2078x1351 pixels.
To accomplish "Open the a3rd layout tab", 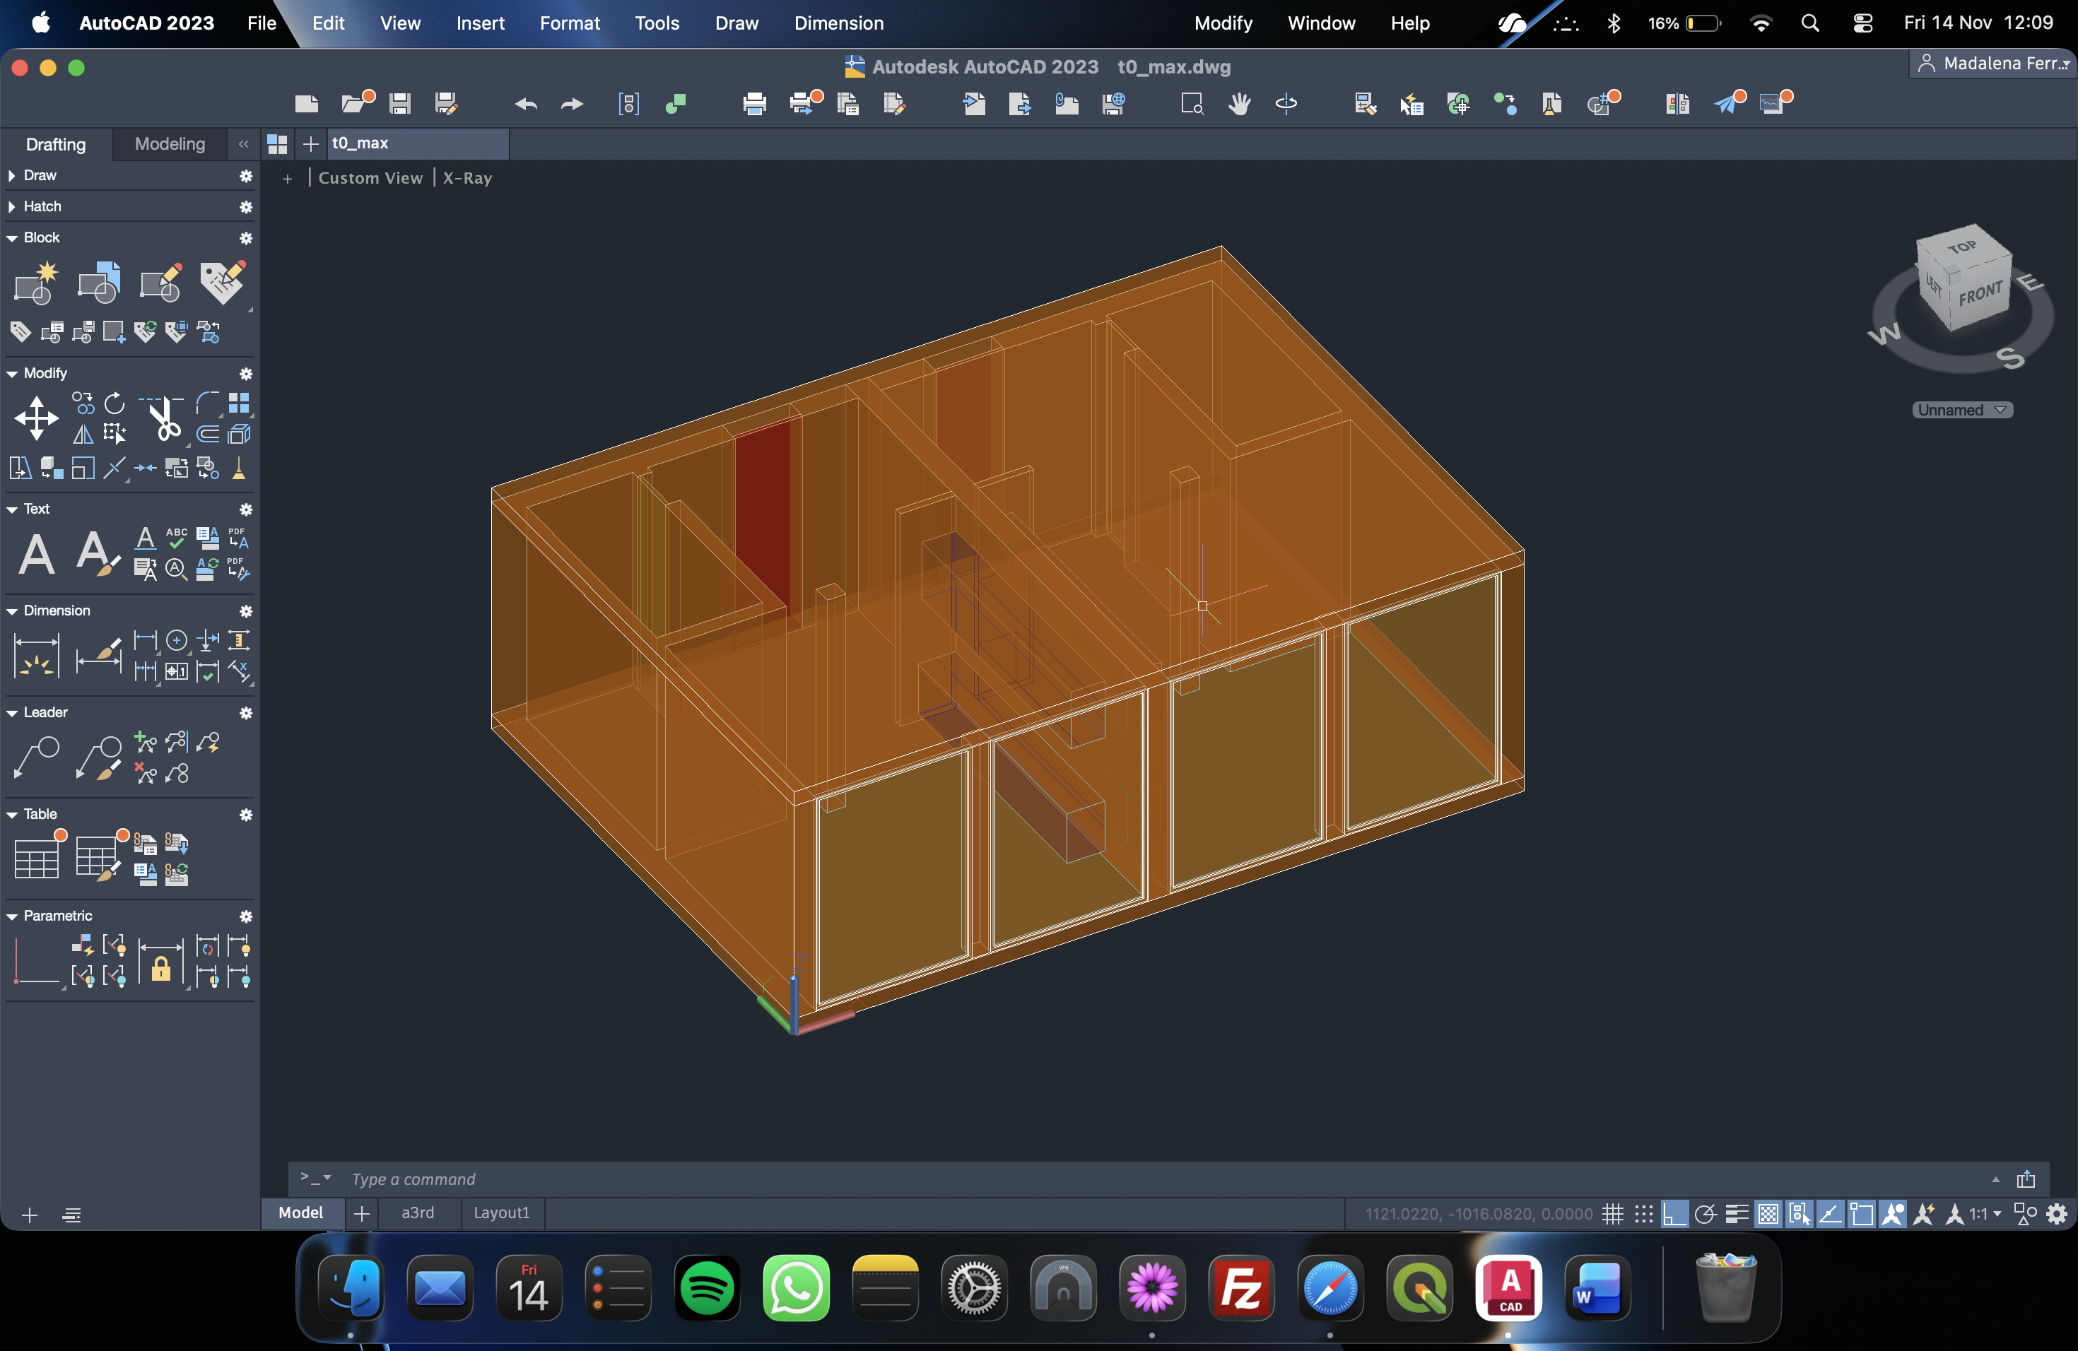I will 417,1213.
